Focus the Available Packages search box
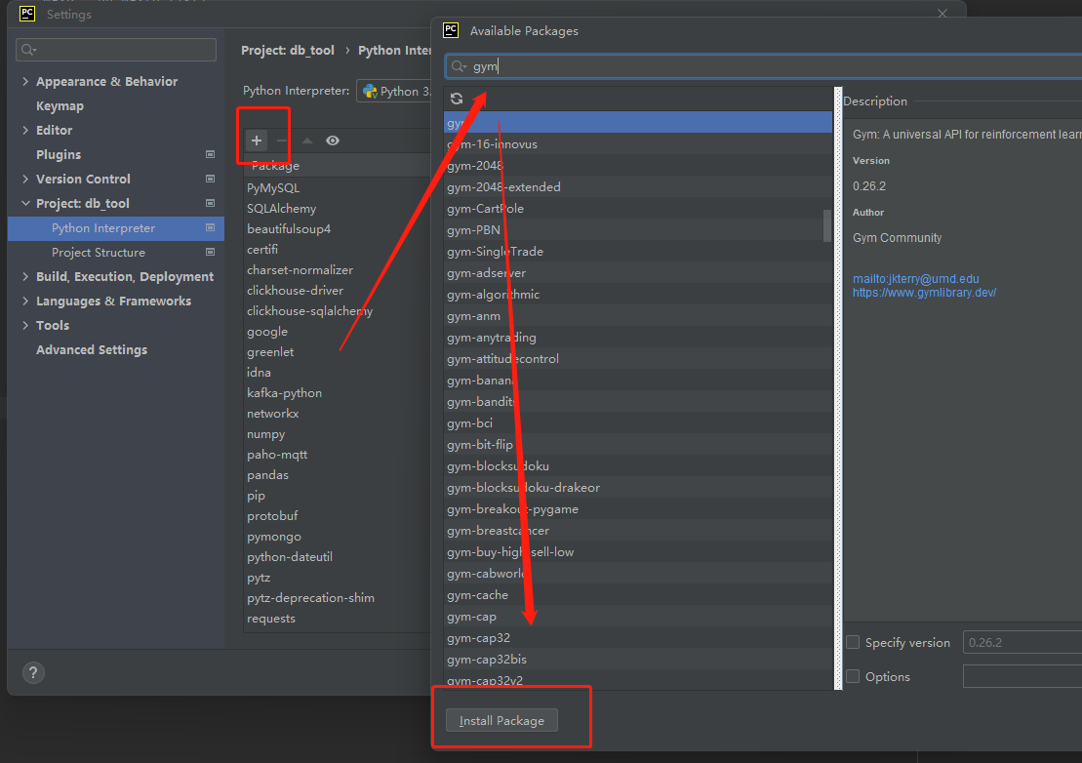 click(763, 66)
